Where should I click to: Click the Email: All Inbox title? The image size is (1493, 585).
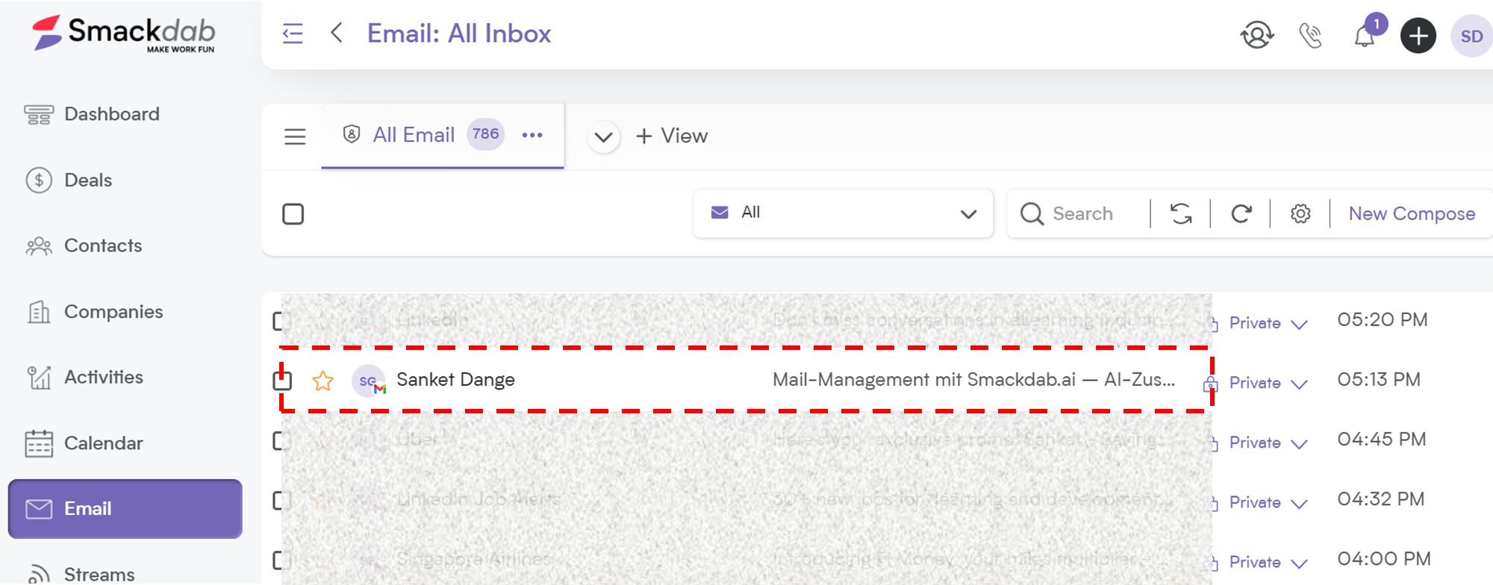click(x=459, y=34)
